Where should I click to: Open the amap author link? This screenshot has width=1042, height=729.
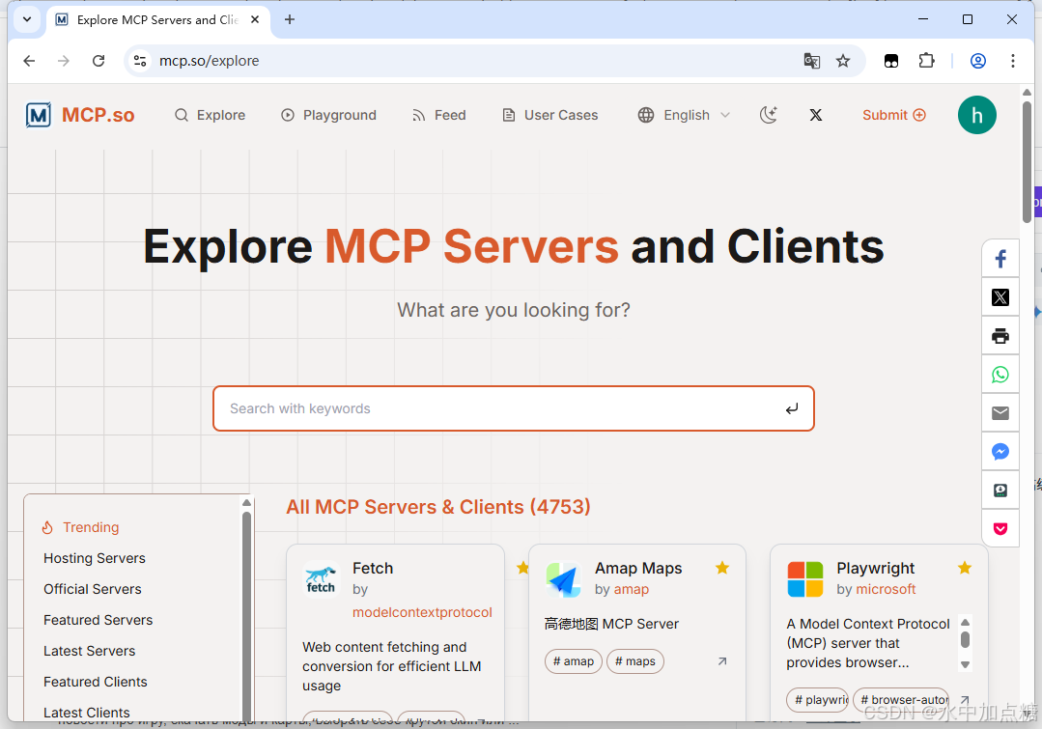(631, 589)
